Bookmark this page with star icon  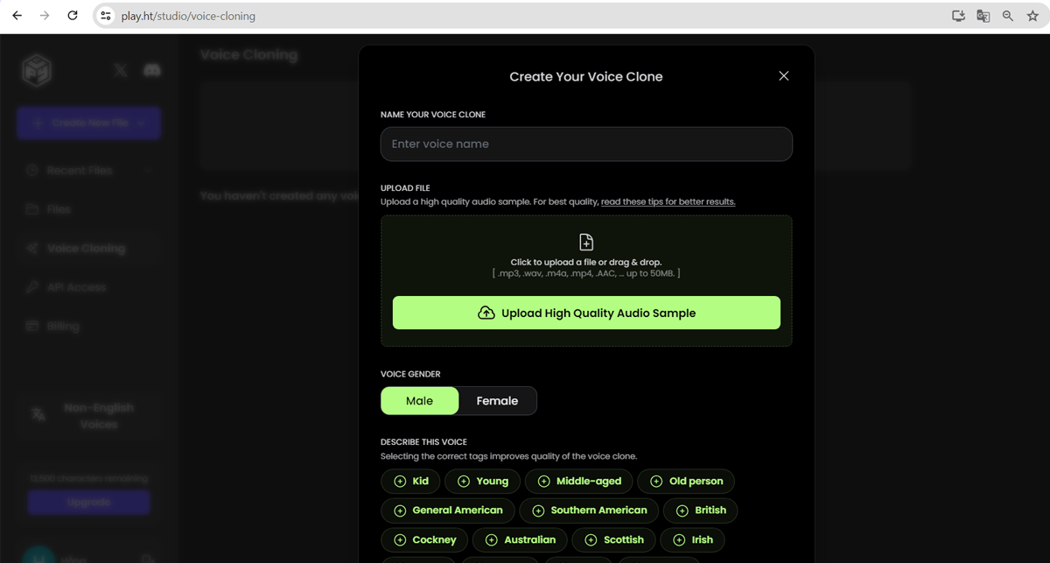pos(1032,16)
